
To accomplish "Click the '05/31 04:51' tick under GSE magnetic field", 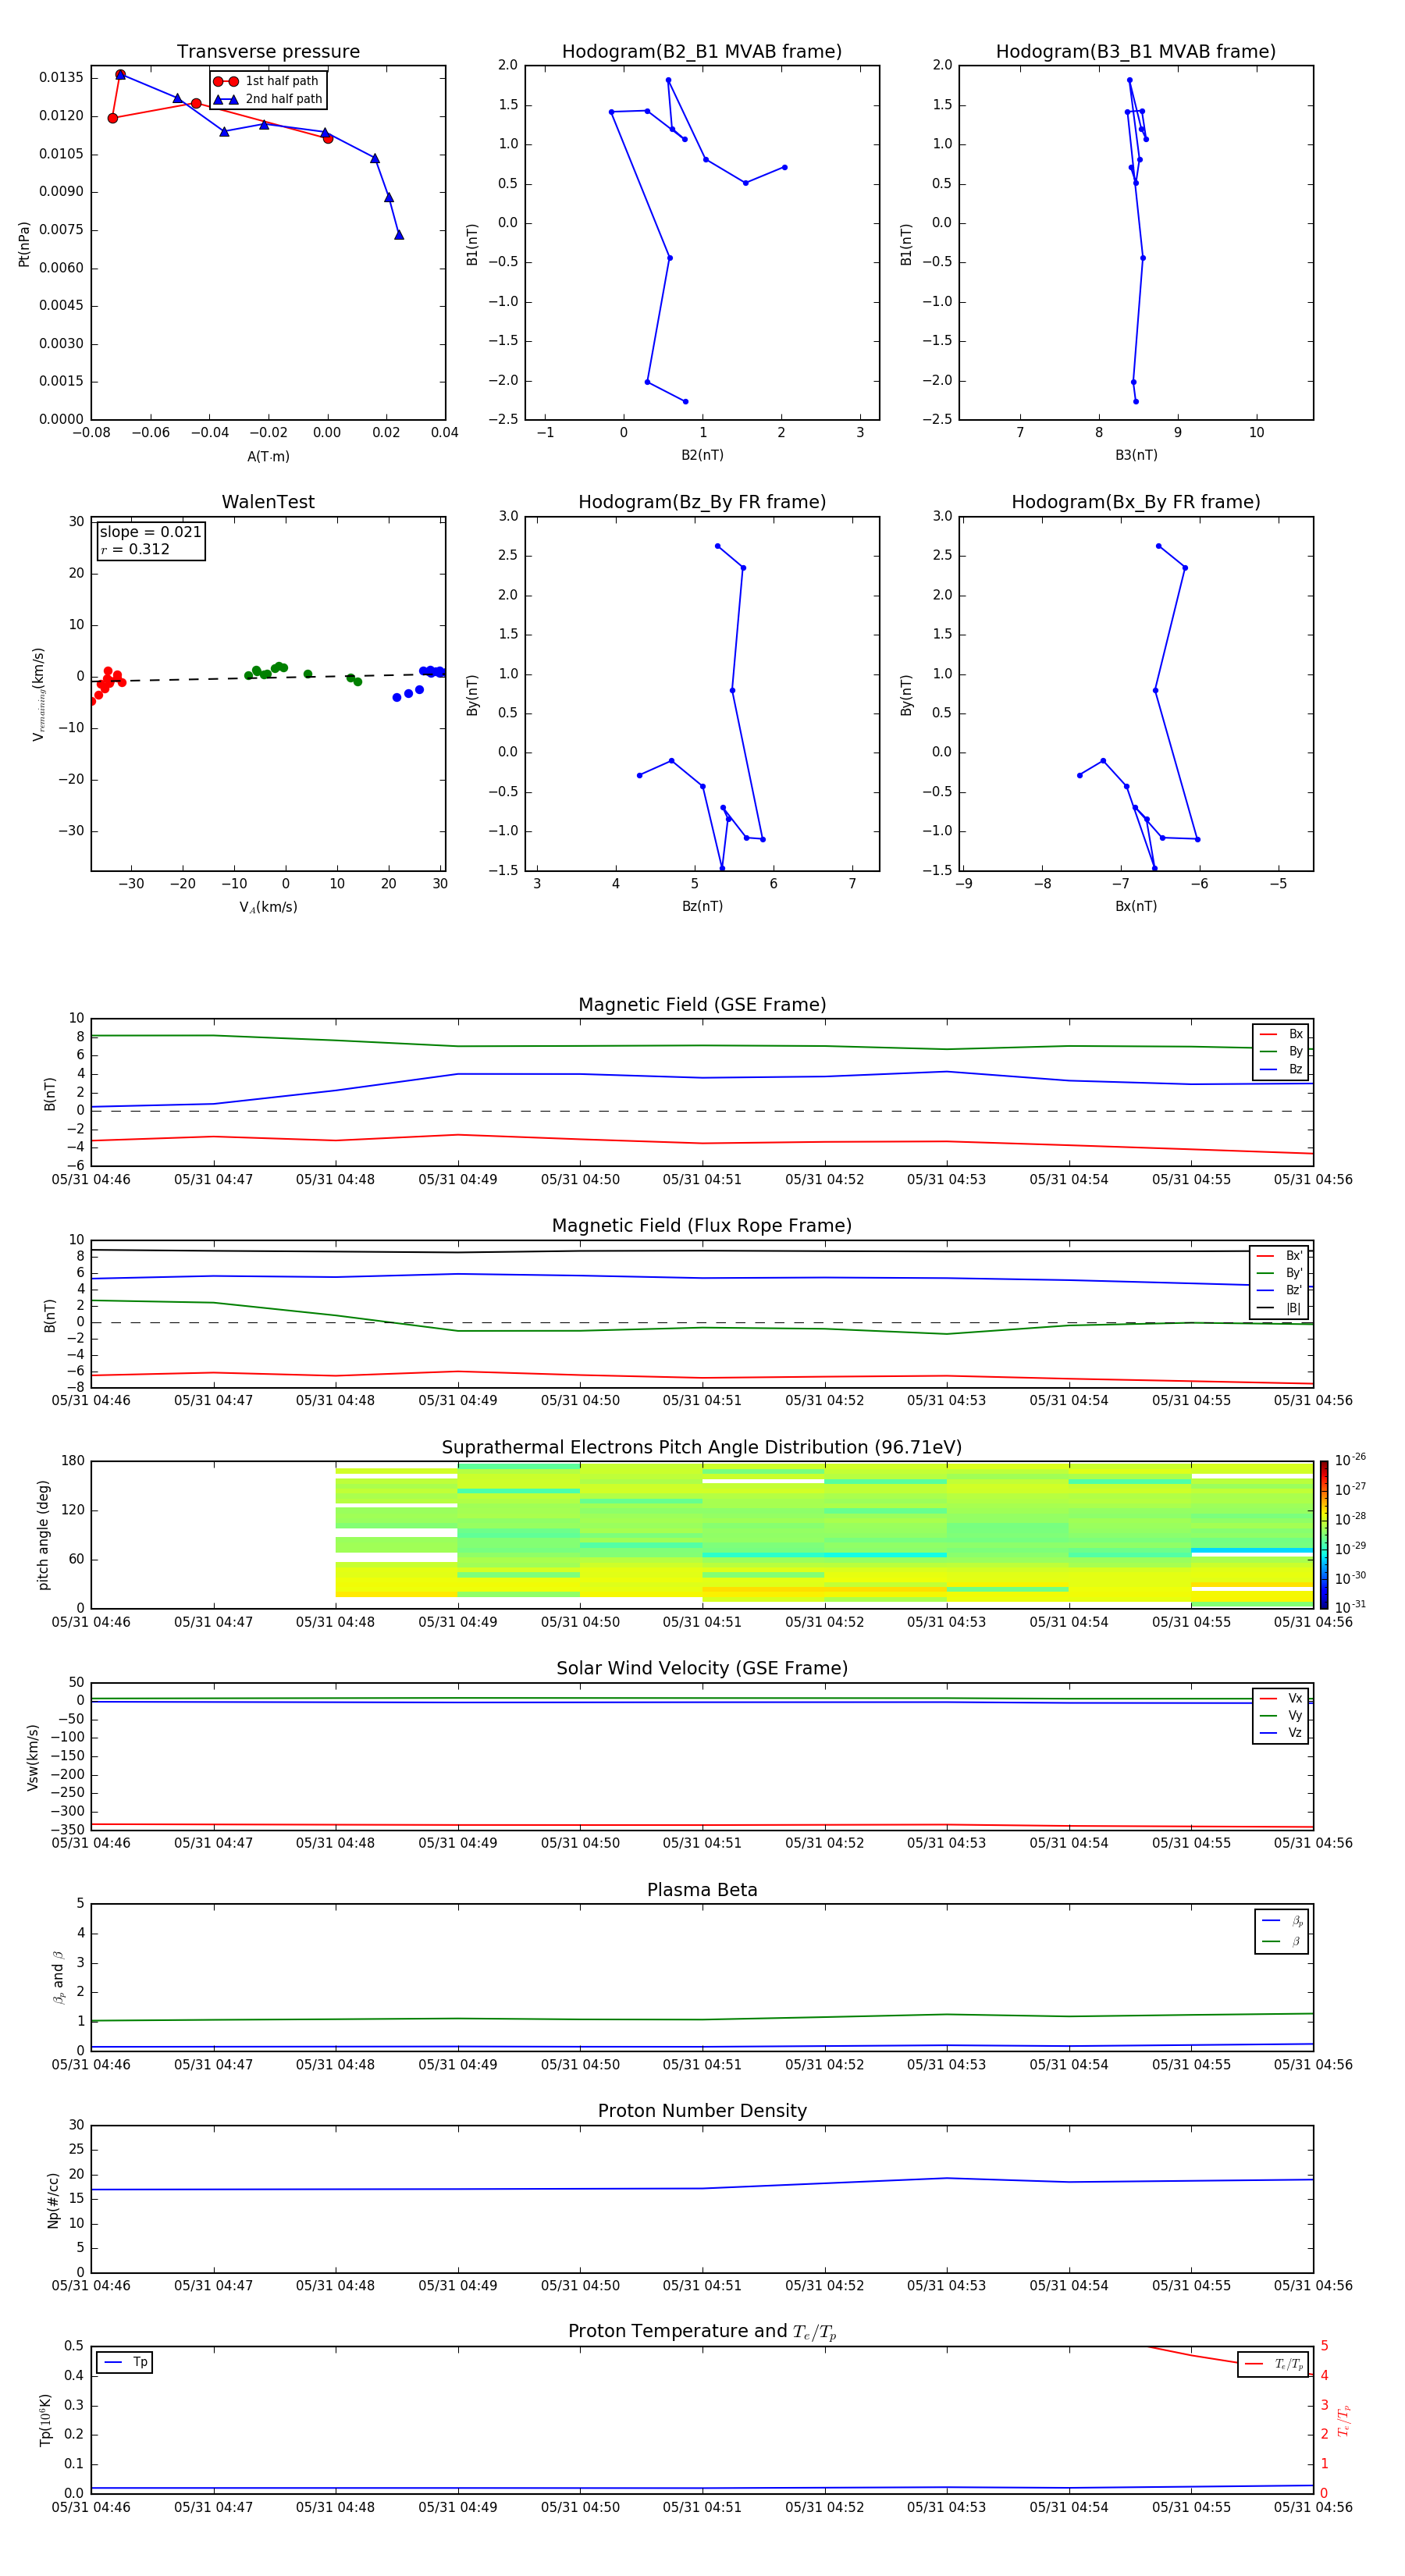I will 702,1180.
